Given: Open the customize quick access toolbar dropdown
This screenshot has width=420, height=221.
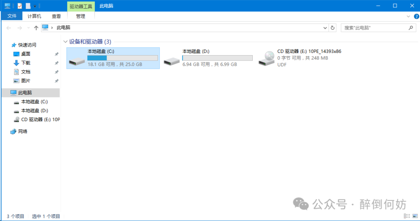Looking at the screenshot, I should (x=35, y=6).
